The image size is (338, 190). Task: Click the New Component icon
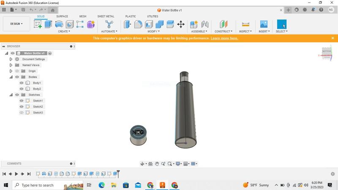[x=194, y=24]
